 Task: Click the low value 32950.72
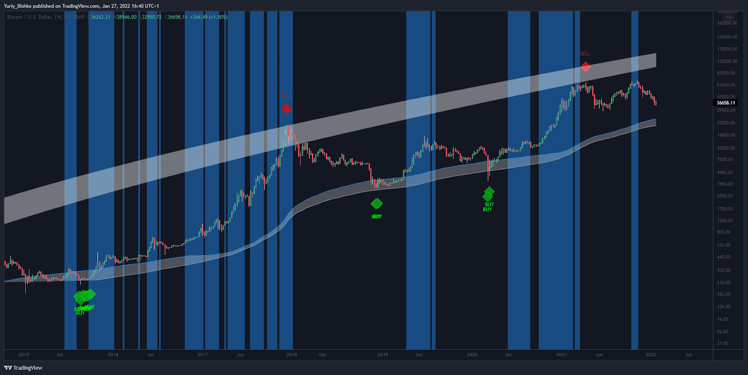click(x=151, y=17)
